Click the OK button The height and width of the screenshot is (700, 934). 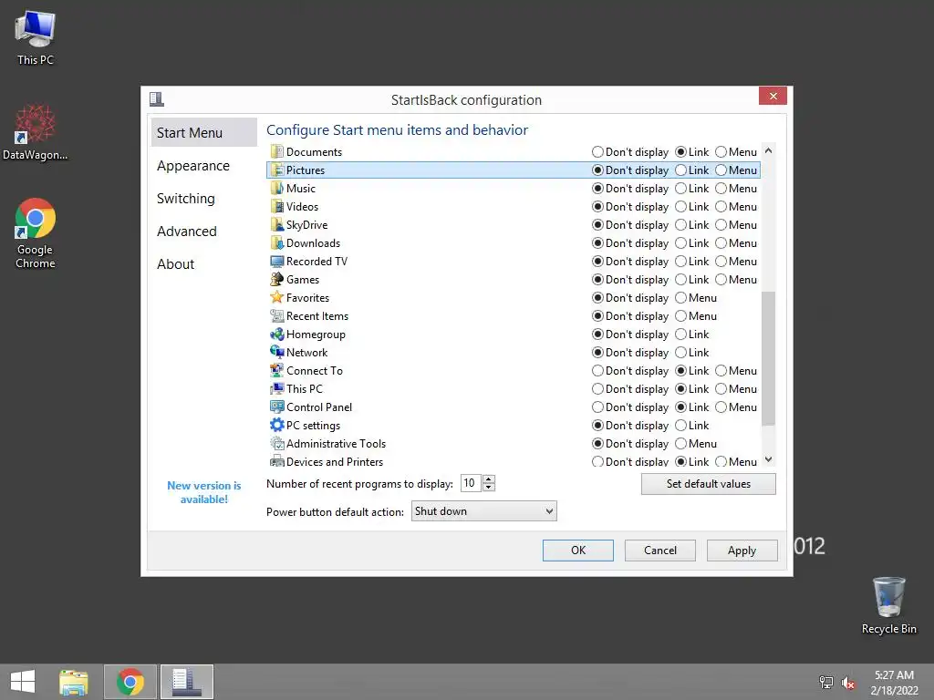coord(577,550)
